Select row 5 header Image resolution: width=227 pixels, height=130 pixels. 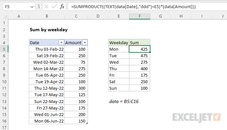(x=4, y=49)
